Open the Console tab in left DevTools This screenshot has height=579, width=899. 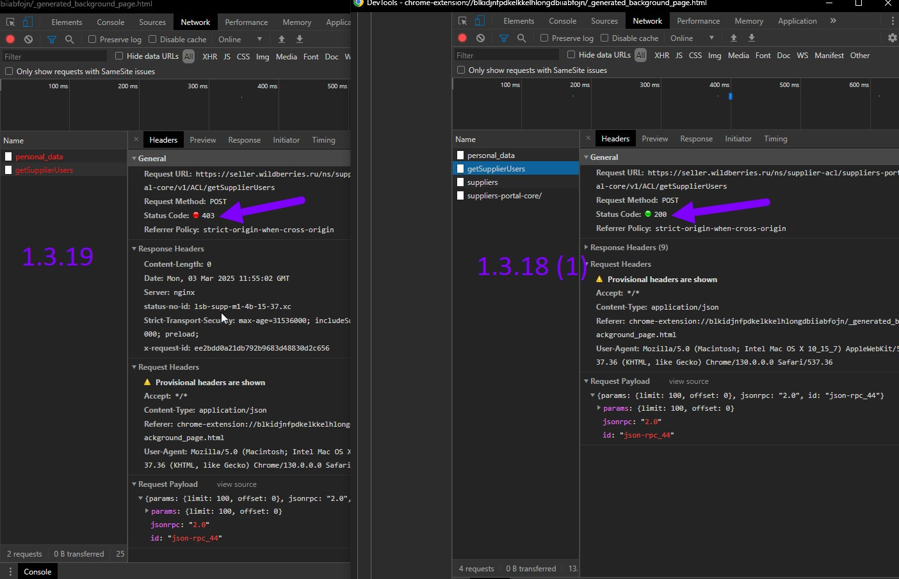(110, 22)
